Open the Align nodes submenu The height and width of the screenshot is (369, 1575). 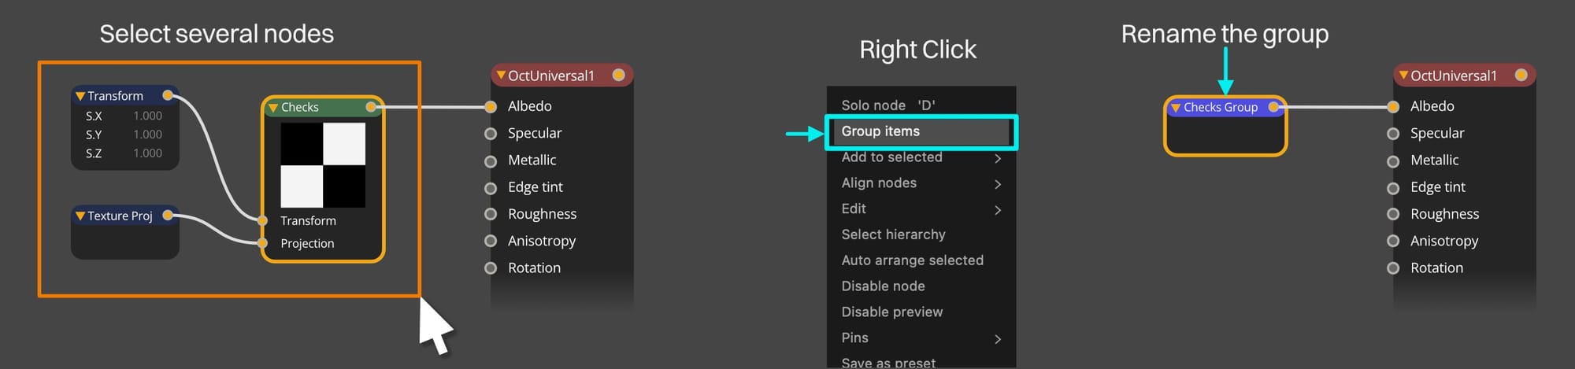click(921, 183)
